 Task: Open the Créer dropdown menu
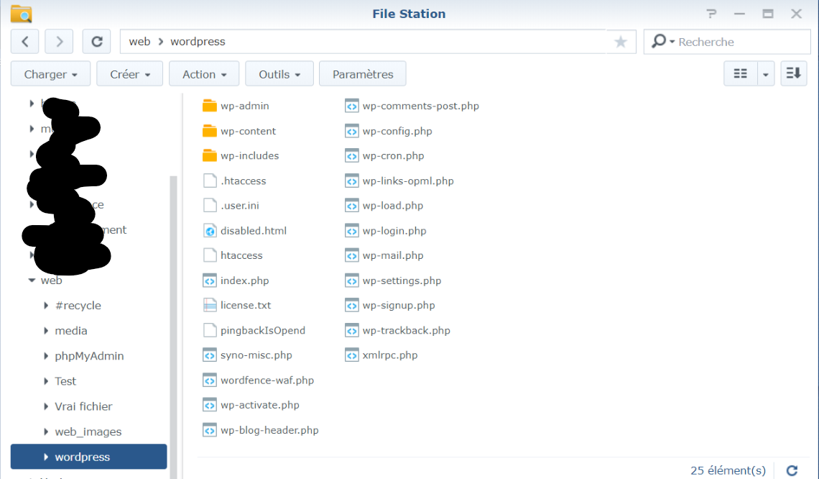click(129, 74)
